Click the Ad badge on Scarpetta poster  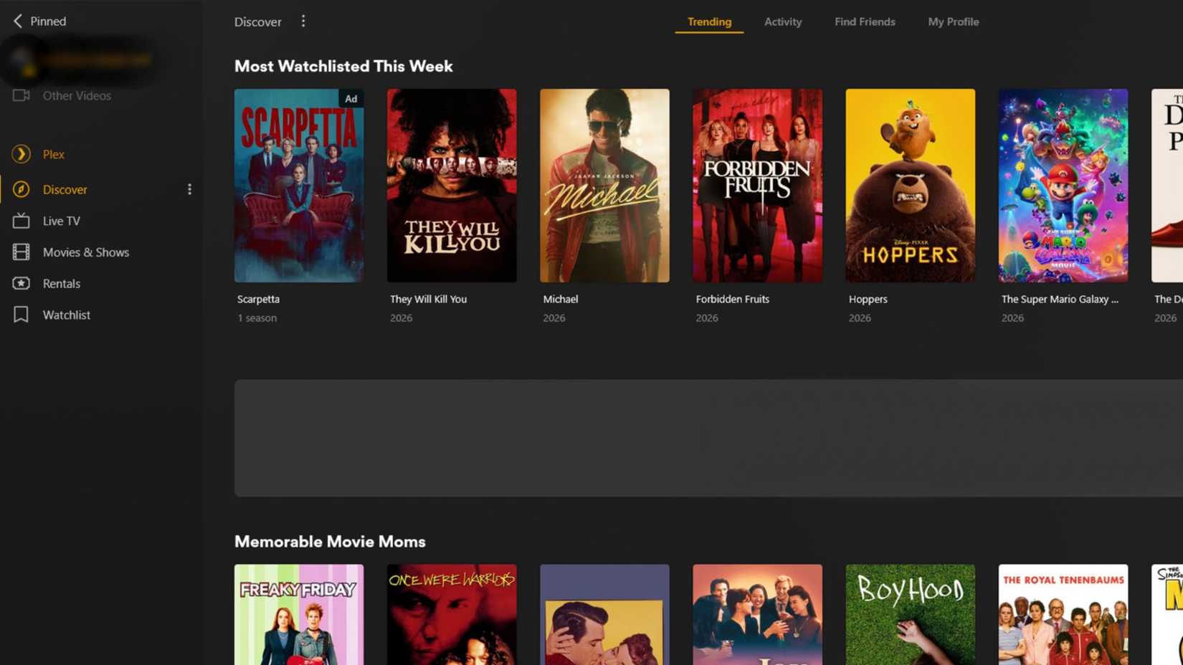[351, 99]
